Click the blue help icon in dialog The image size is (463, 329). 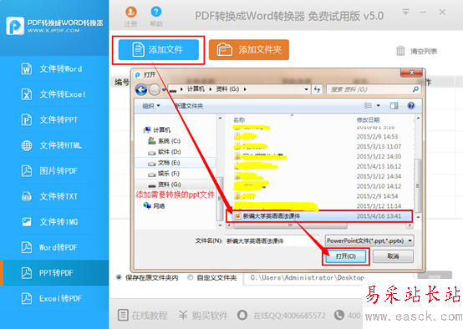tap(410, 106)
